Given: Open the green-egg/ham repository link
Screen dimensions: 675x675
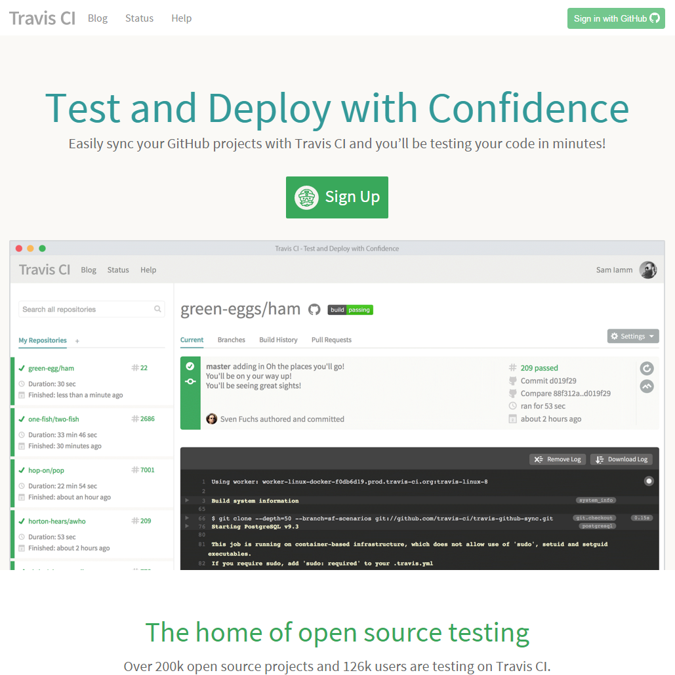Looking at the screenshot, I should [51, 368].
